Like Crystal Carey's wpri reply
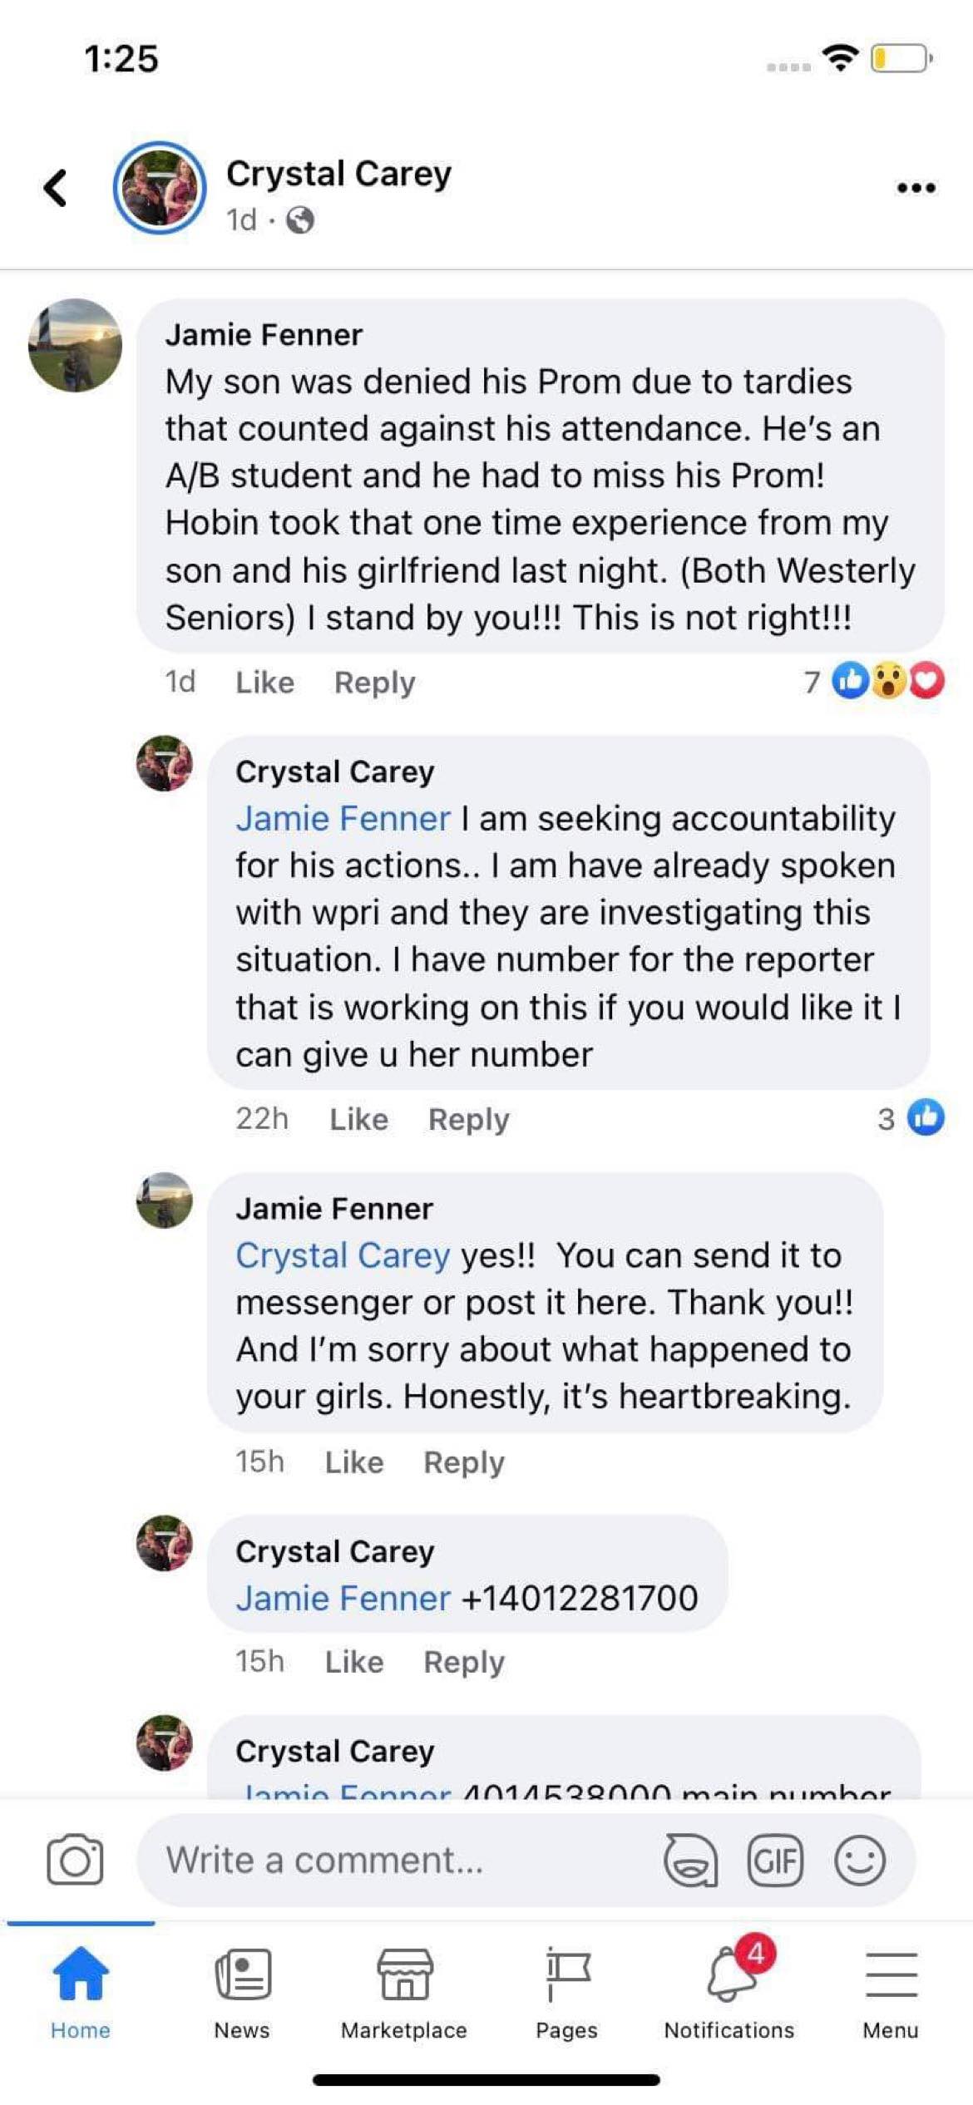The width and height of the screenshot is (973, 2105). (358, 1119)
